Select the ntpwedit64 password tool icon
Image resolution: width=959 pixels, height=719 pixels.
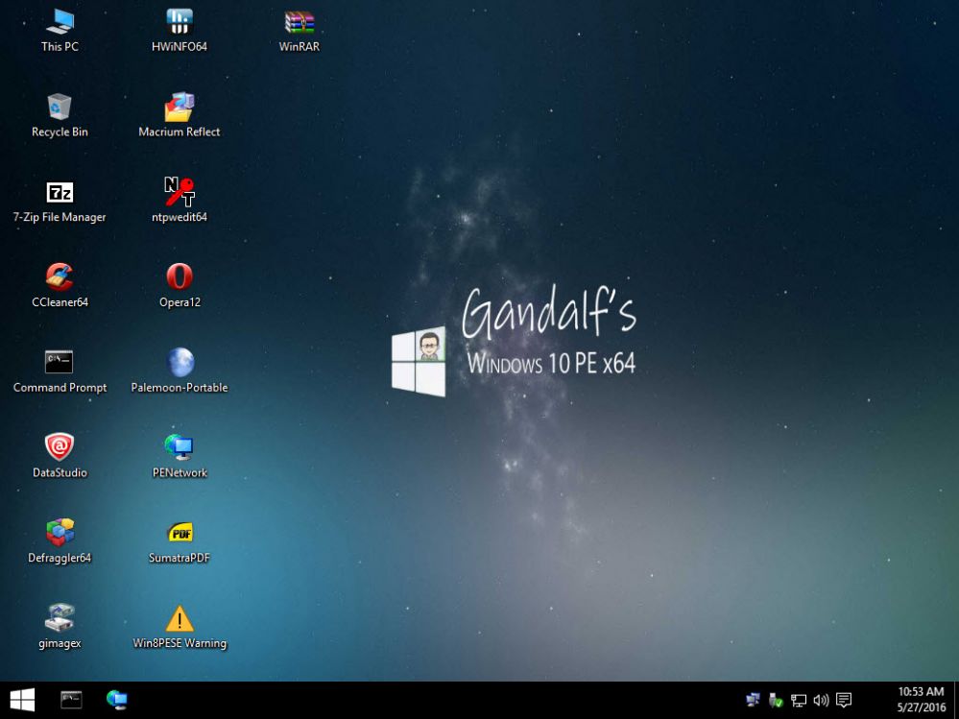180,202
